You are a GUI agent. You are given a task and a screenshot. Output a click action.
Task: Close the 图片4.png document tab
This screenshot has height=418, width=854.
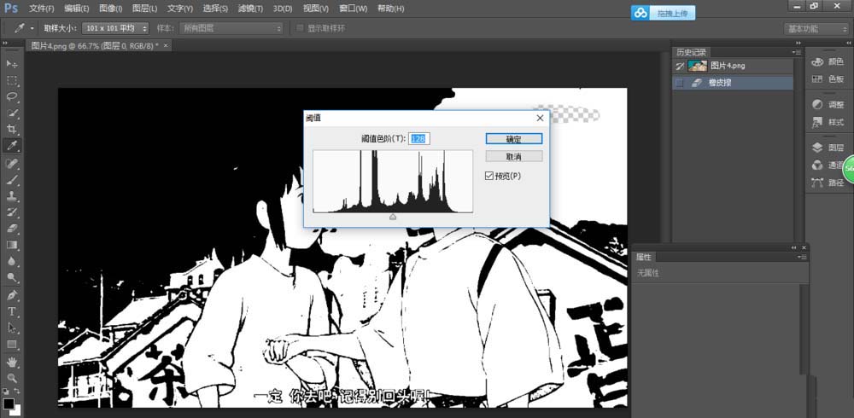[166, 45]
